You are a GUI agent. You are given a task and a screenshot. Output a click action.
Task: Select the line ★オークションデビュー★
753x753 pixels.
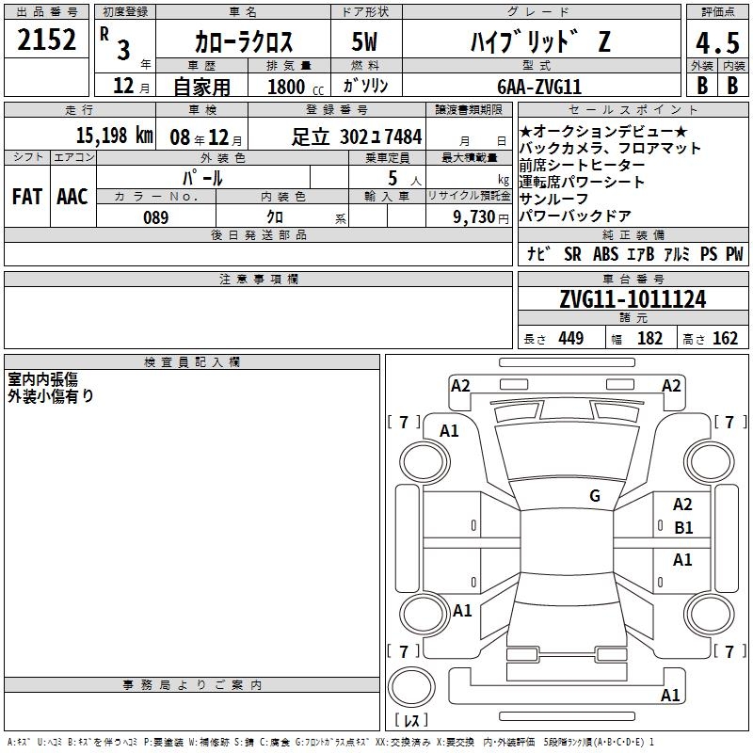(603, 131)
